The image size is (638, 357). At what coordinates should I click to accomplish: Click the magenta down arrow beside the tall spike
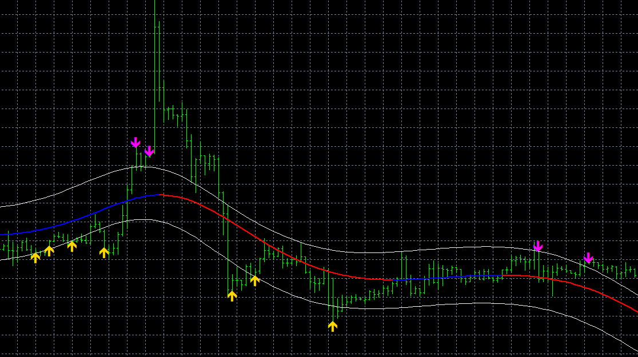click(x=149, y=151)
